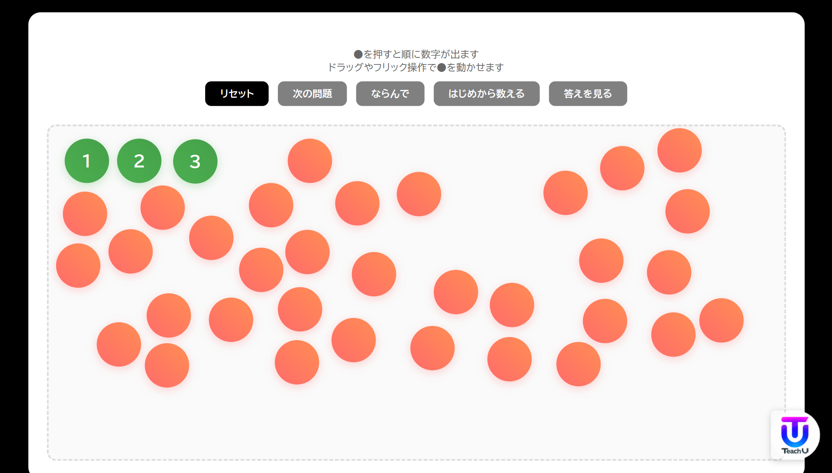The height and width of the screenshot is (473, 832).
Task: Click the orange circle just right of the leftmost circle
Action: (131, 252)
